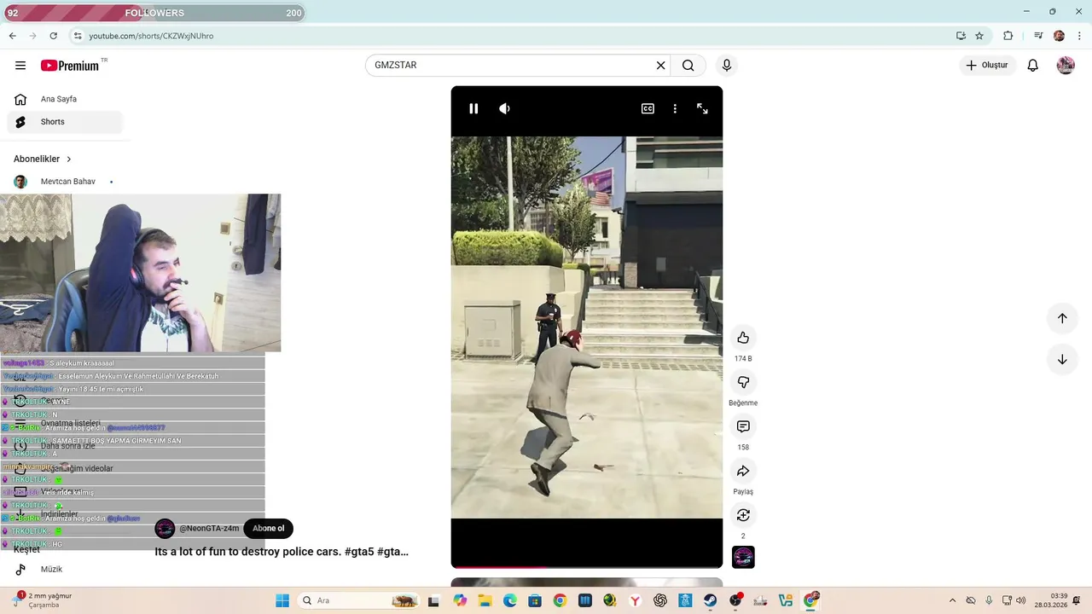Open the YouTube account avatar menu

click(x=1066, y=66)
